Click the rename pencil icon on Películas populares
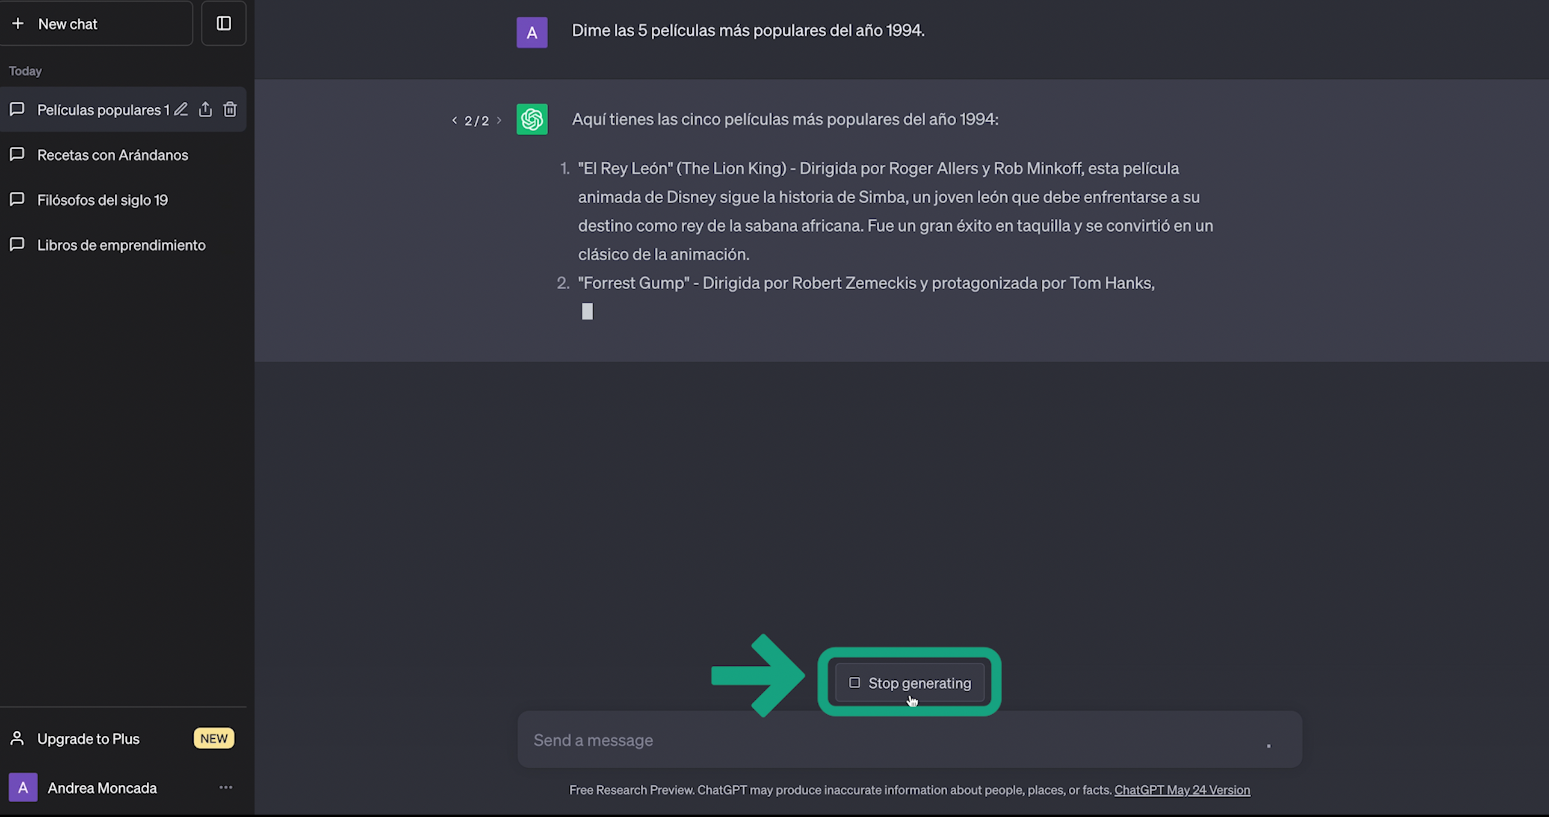The image size is (1549, 817). [x=181, y=109]
